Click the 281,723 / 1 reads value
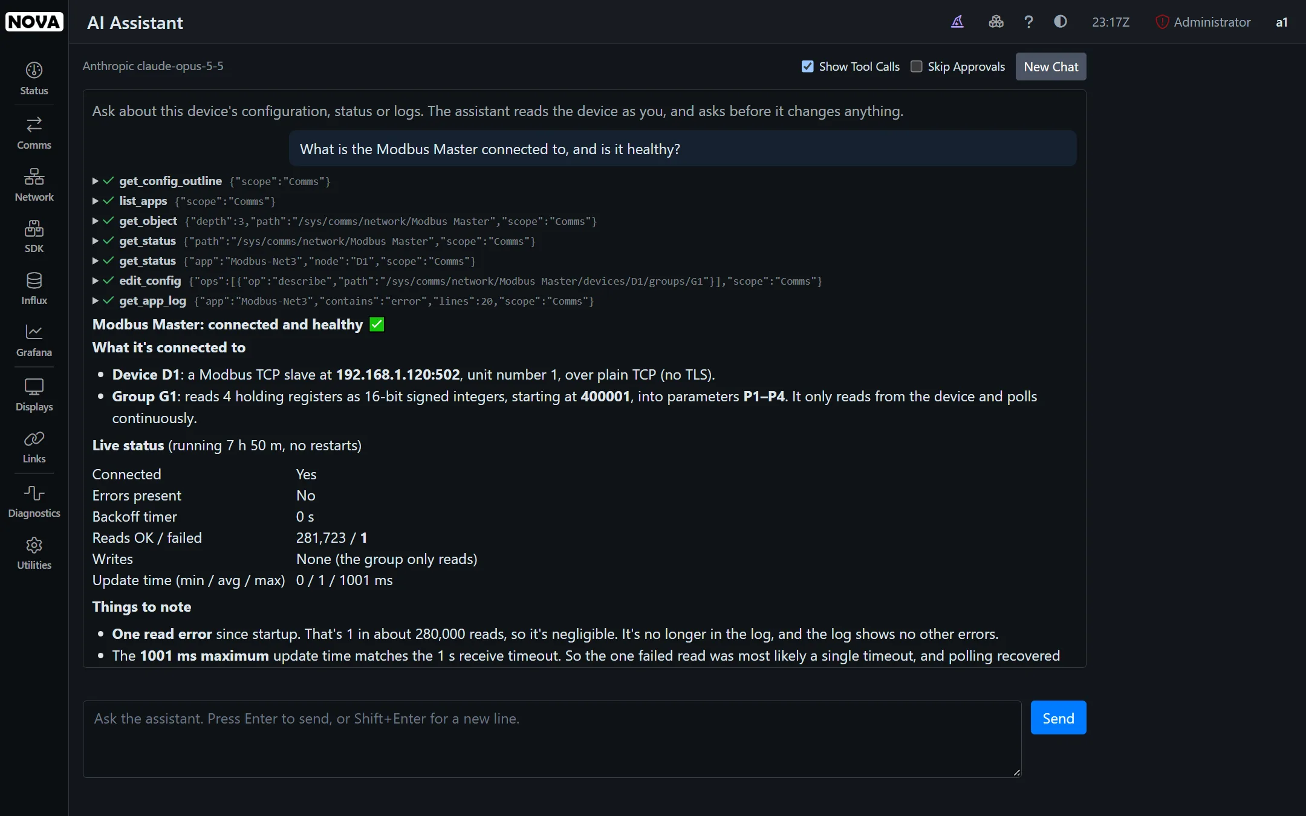 point(331,538)
